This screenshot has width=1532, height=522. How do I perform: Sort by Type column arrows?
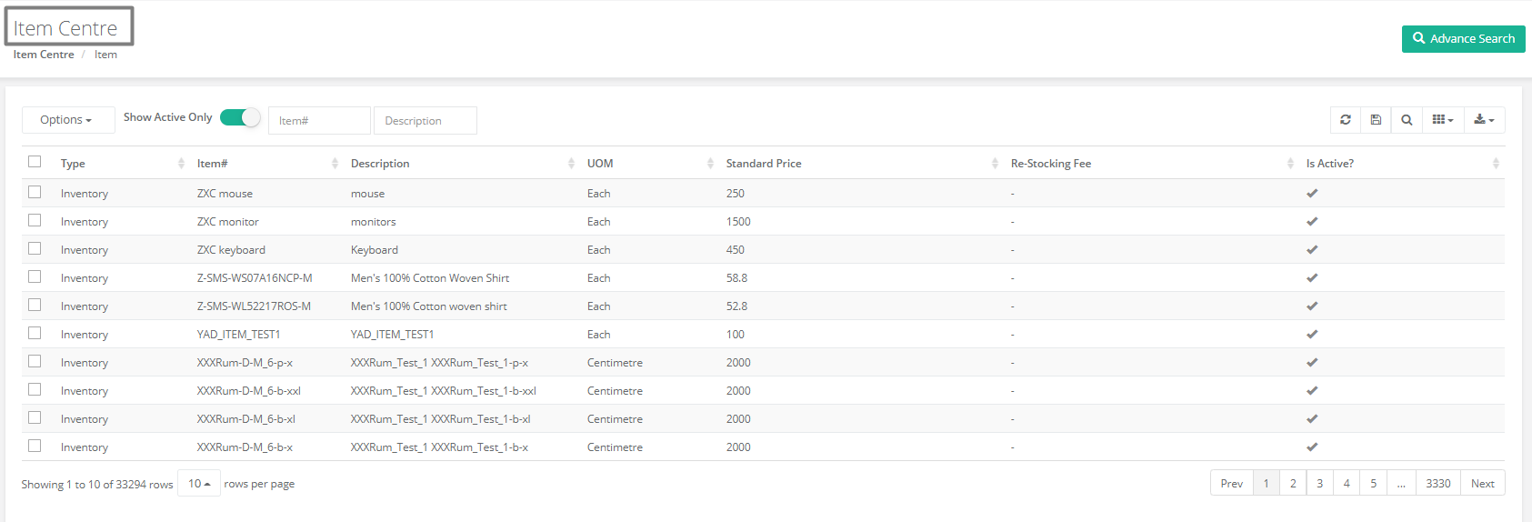pos(181,164)
